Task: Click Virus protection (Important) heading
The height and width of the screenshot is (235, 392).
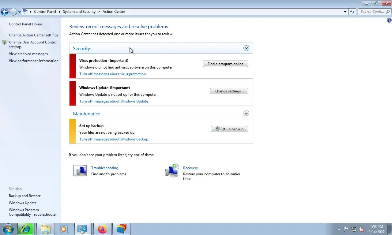Action: (104, 61)
